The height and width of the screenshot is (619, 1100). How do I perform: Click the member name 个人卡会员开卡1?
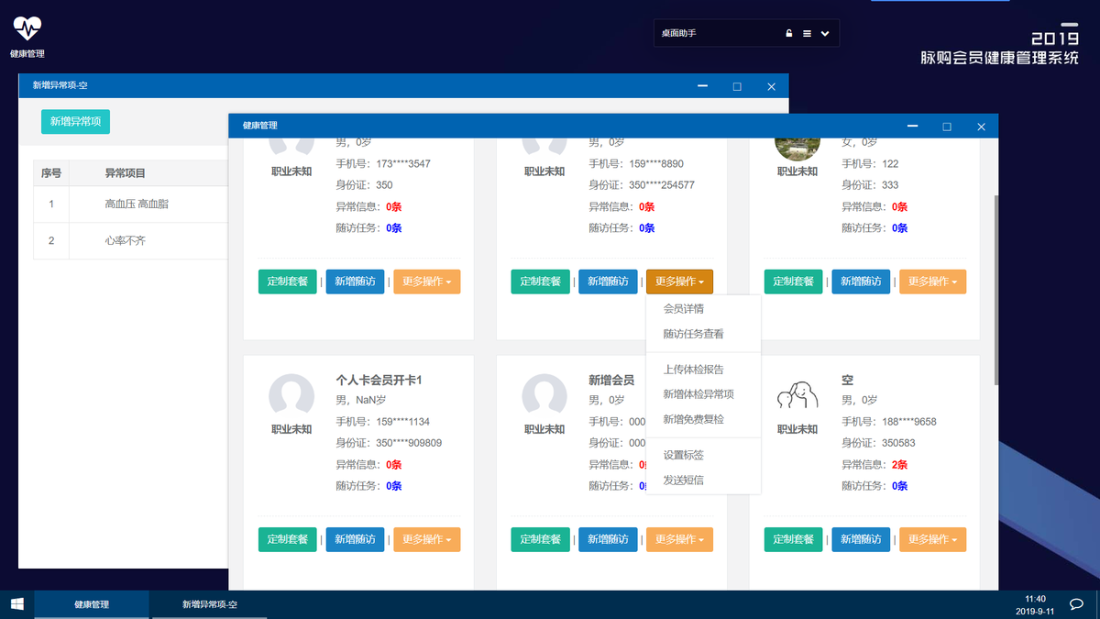click(379, 380)
